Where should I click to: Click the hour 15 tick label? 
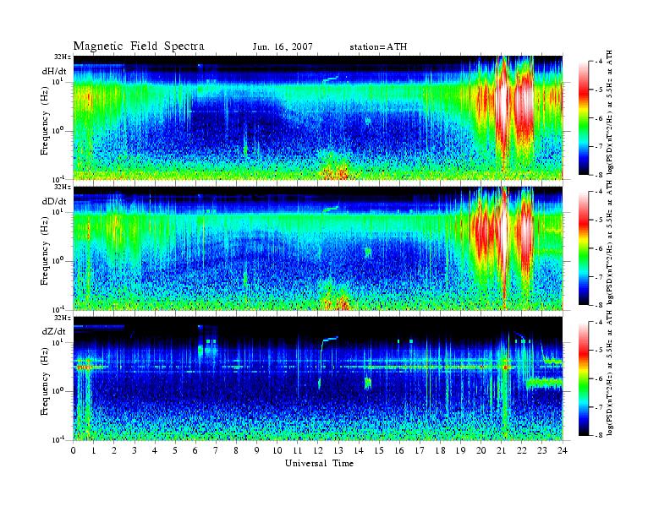point(379,451)
